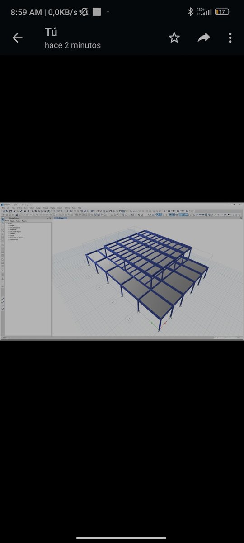The image size is (244, 543).
Task: Tap the muted notifications bell icon
Action: [84, 12]
